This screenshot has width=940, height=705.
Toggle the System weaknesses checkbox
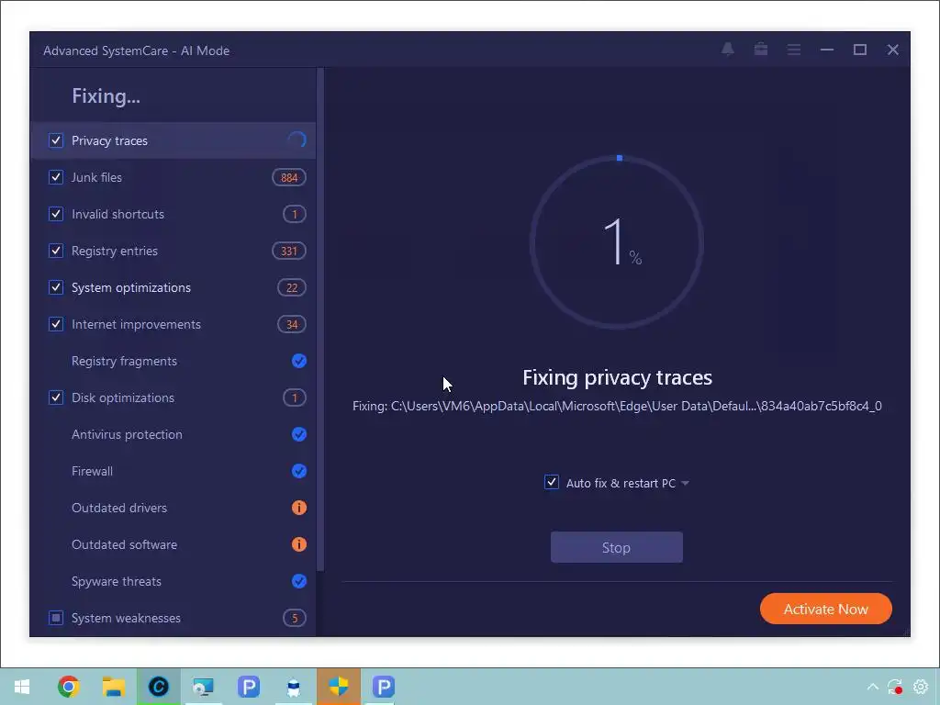coord(56,618)
